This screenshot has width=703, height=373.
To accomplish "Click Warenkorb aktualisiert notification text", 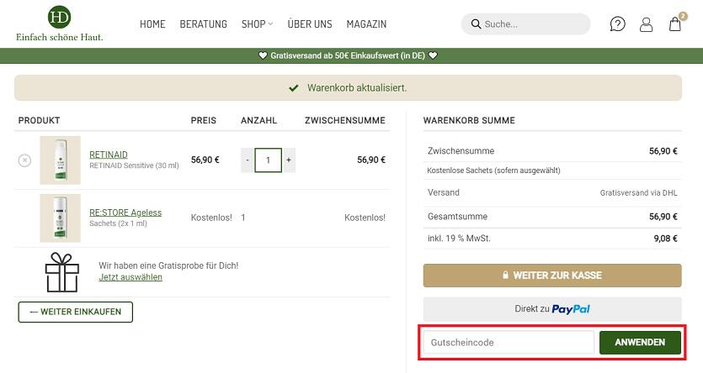I will 357,88.
